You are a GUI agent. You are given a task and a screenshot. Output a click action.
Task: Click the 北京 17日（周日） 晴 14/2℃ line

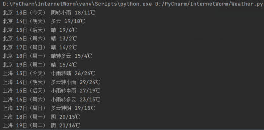[x=40, y=47]
